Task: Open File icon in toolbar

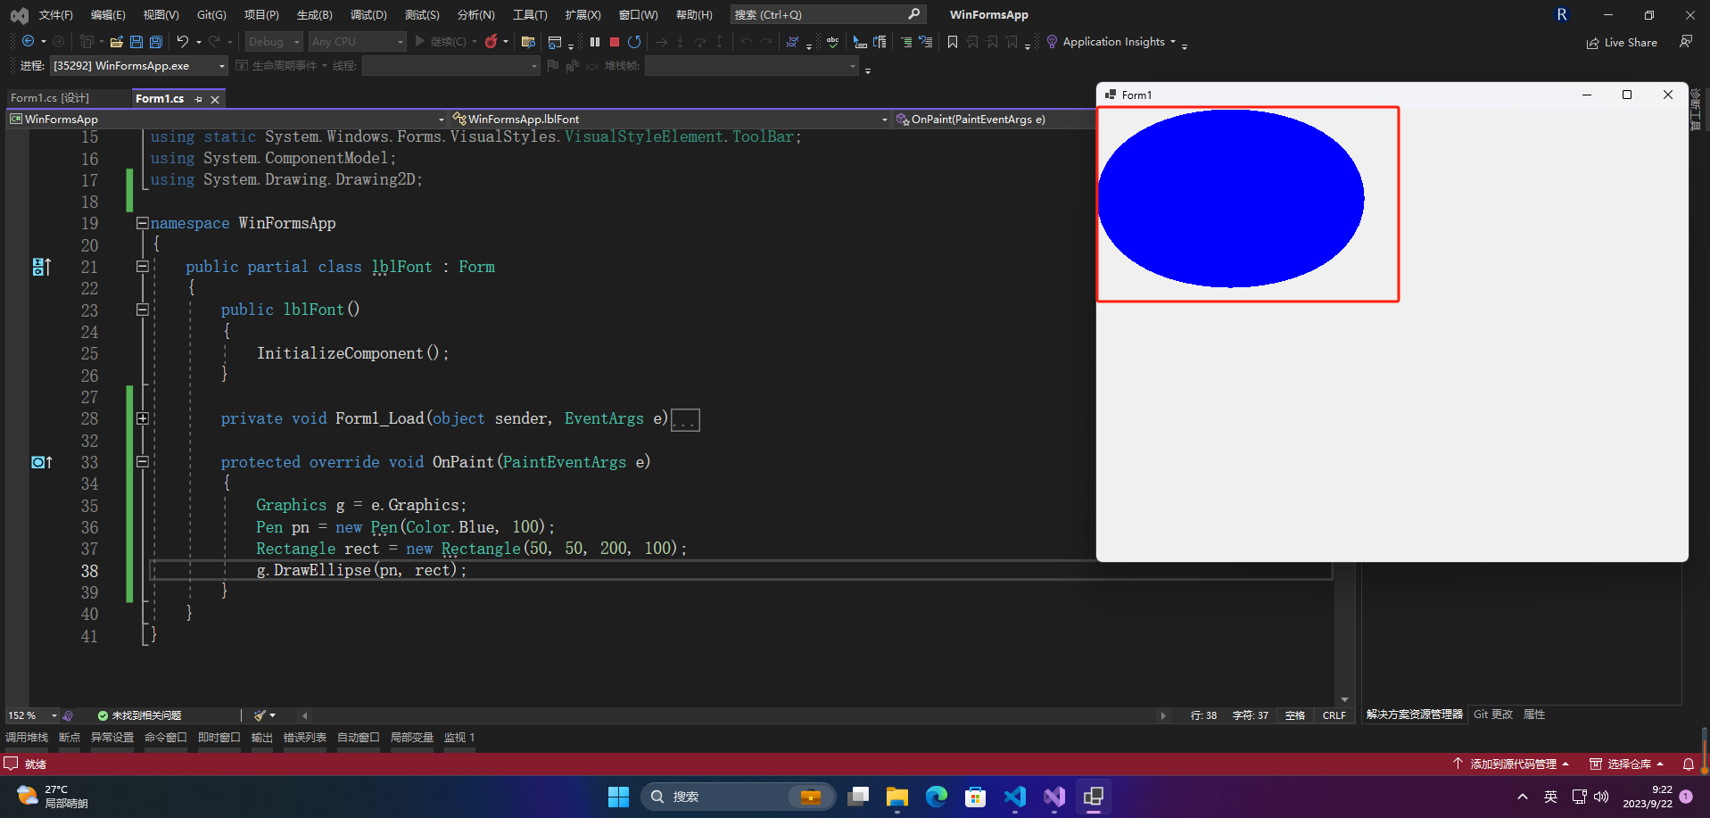Action: (117, 42)
